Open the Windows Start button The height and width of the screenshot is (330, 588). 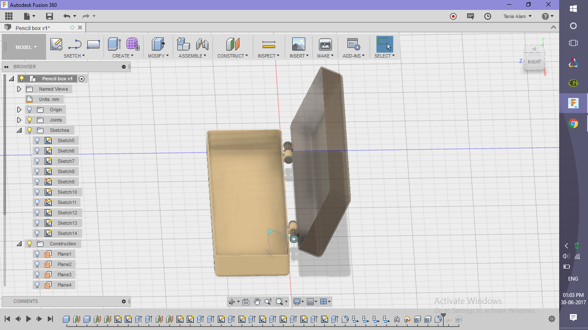(x=573, y=8)
